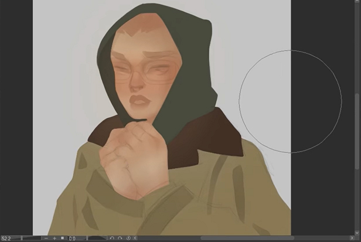Screen dimensions: 361x242
Task: Reset canvas rotation icon
Action: (128, 238)
